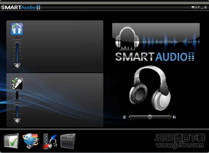Screen dimensions: 209x153
Task: Click the info 'i' button in title bar
Action: pos(196,7)
